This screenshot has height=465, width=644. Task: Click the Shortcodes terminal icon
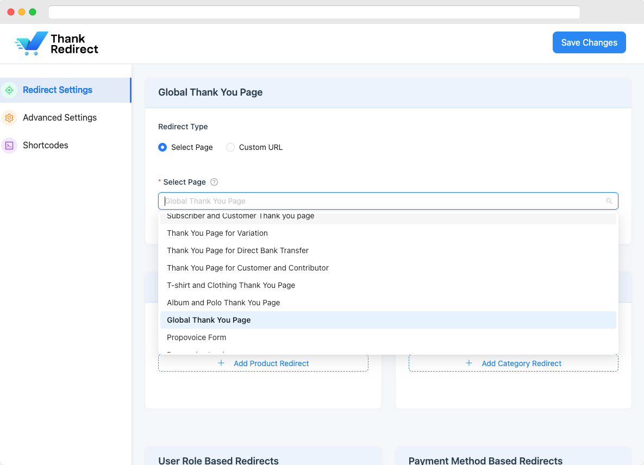(9, 146)
